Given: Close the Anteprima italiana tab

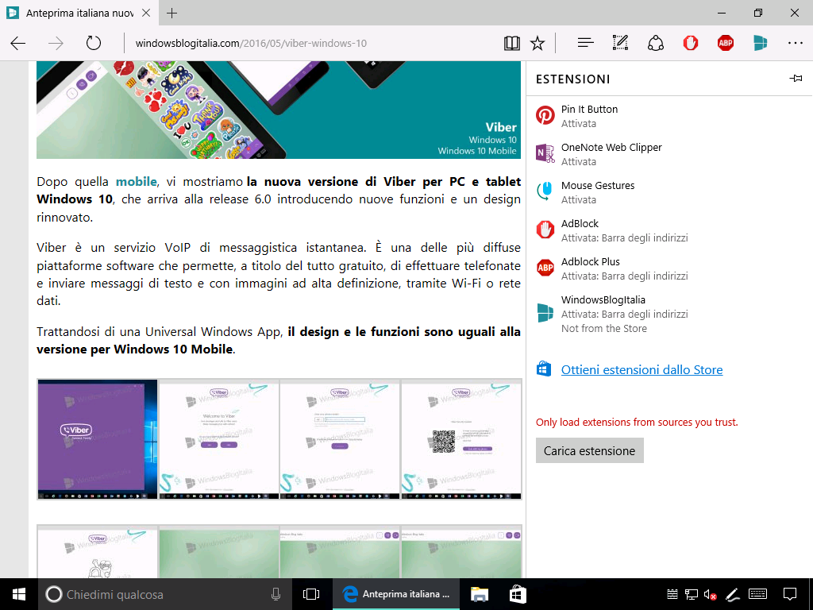Looking at the screenshot, I should pos(146,13).
